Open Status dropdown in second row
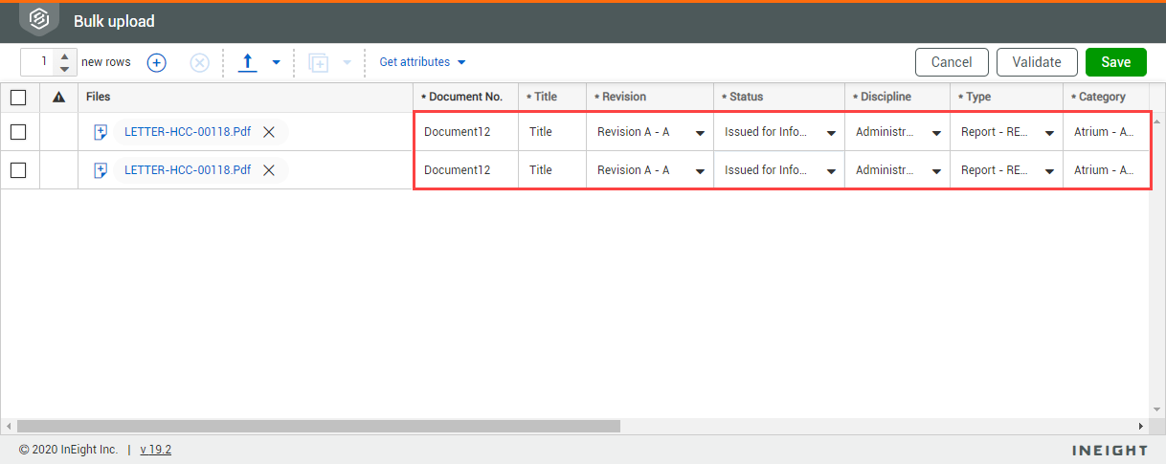1166x464 pixels. [x=831, y=171]
